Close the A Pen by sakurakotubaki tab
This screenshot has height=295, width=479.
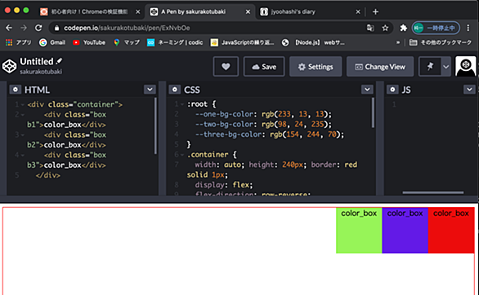[248, 12]
